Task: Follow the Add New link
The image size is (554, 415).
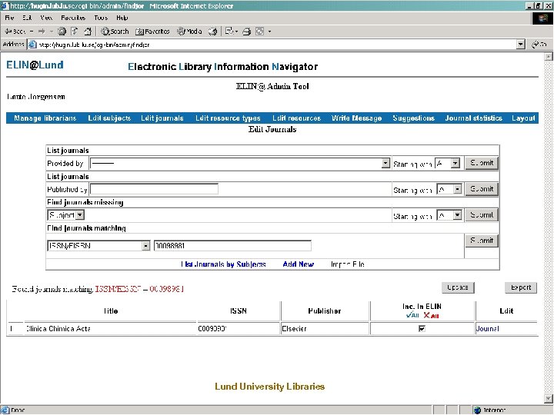Action: [299, 264]
